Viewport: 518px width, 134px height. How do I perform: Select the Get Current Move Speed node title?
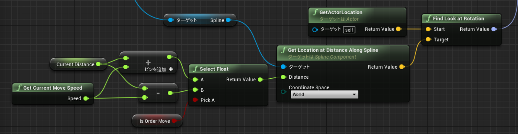click(52, 88)
